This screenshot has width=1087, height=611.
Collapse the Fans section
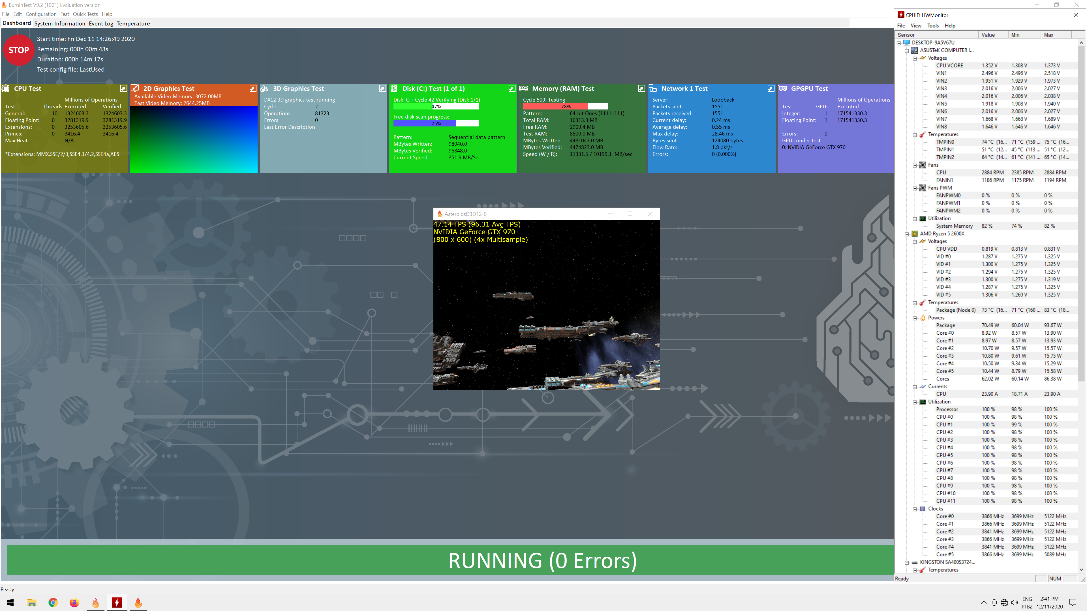(x=915, y=165)
